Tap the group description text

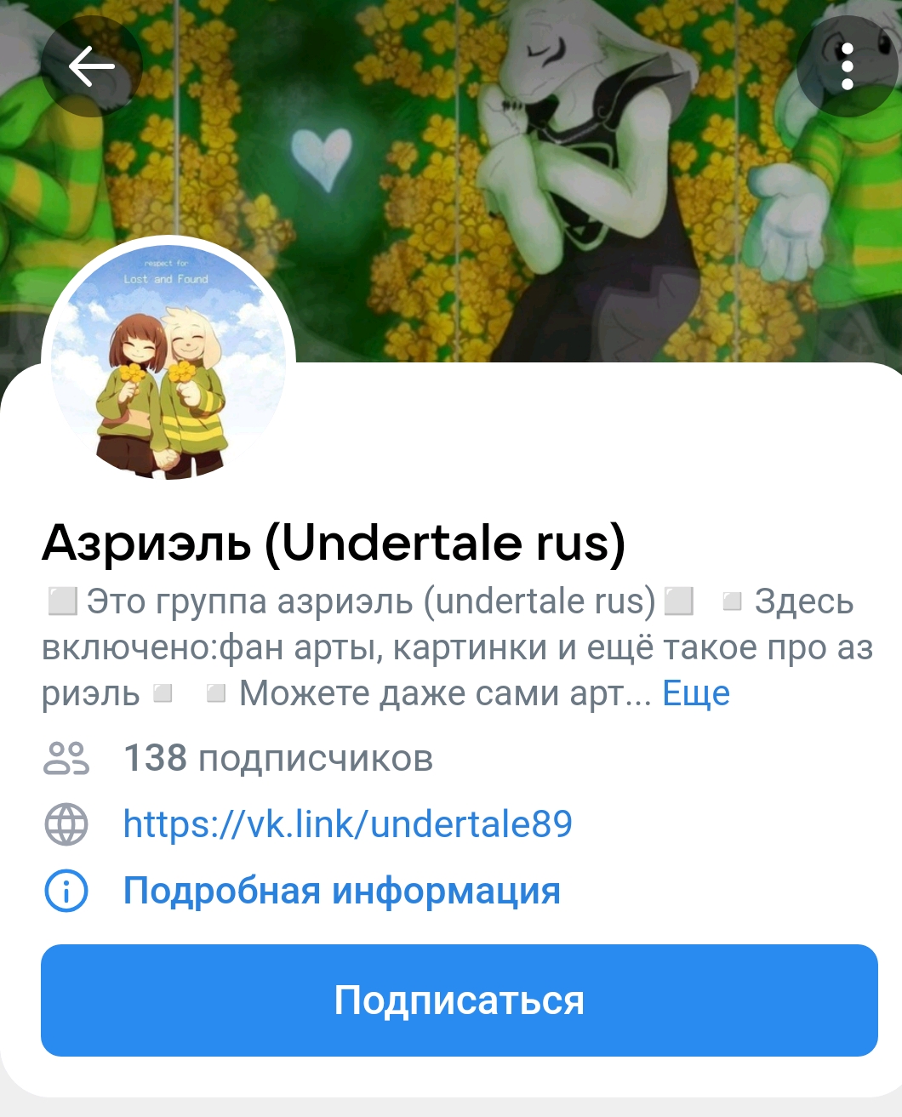tap(458, 647)
